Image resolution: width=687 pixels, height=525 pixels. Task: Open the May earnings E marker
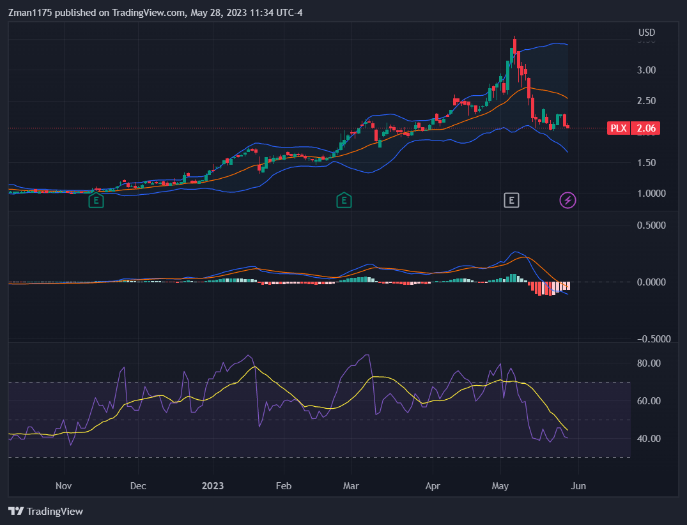pos(511,200)
